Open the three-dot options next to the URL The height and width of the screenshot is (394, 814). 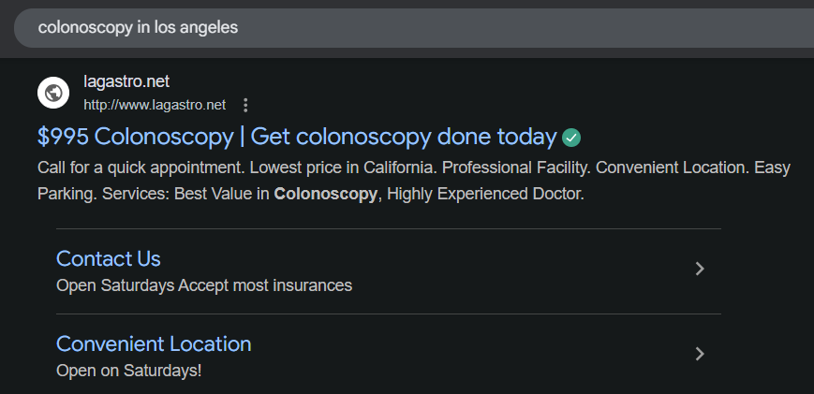[245, 104]
